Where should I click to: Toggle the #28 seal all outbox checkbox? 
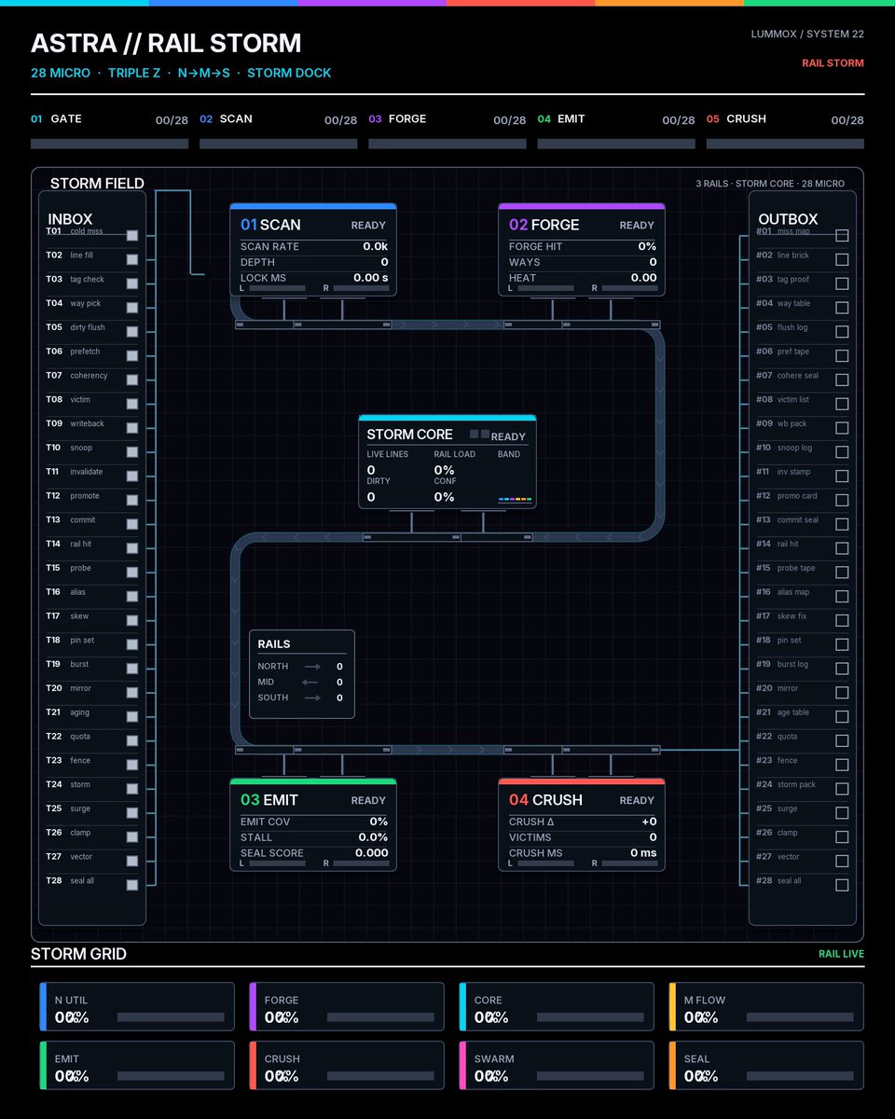[842, 885]
